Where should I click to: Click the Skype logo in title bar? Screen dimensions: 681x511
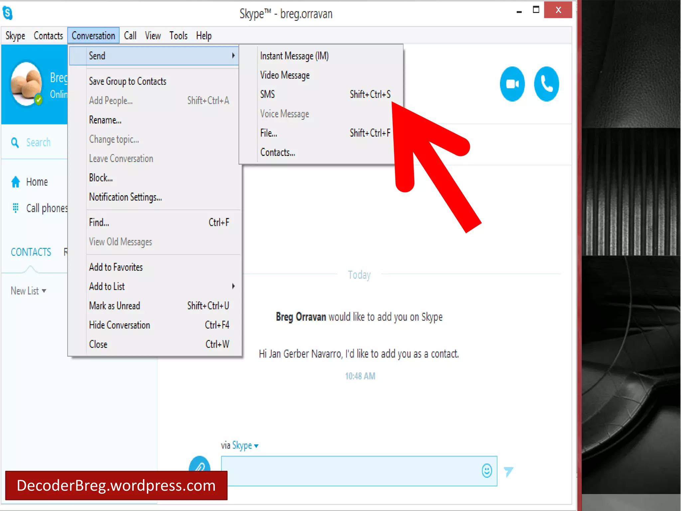pos(8,13)
